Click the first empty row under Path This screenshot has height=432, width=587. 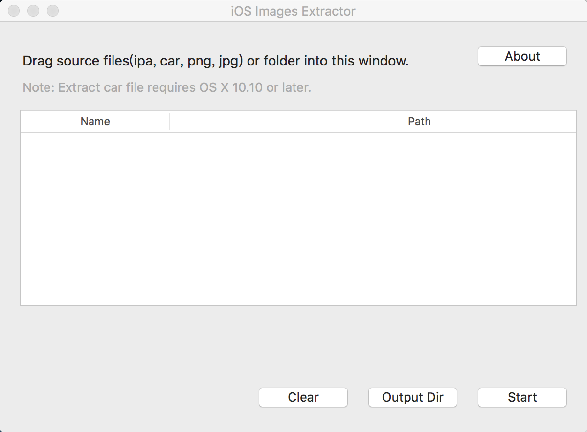[373, 140]
